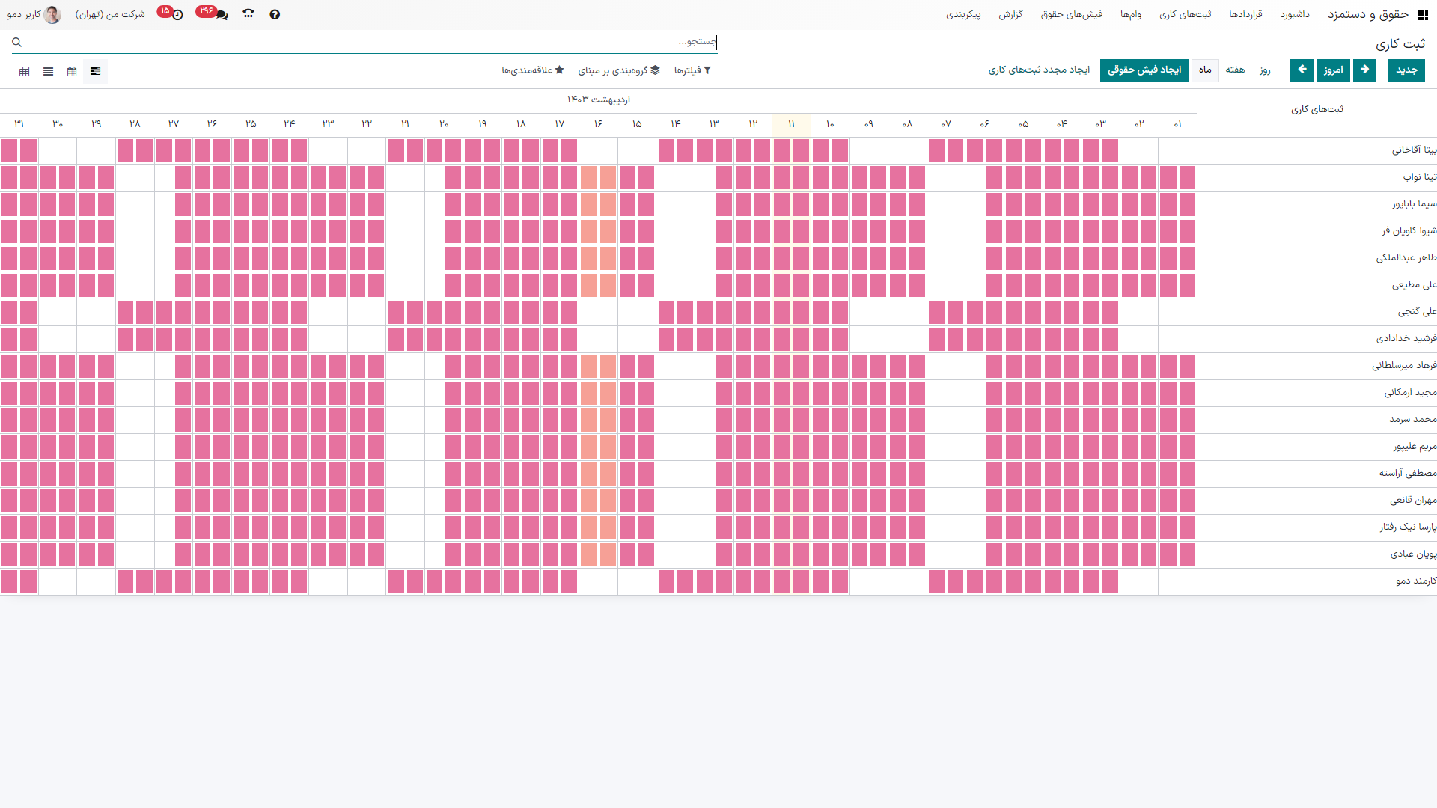Click the ایجاد فیش حقوقی button
Screen dimensions: 1437x808
1144,70
